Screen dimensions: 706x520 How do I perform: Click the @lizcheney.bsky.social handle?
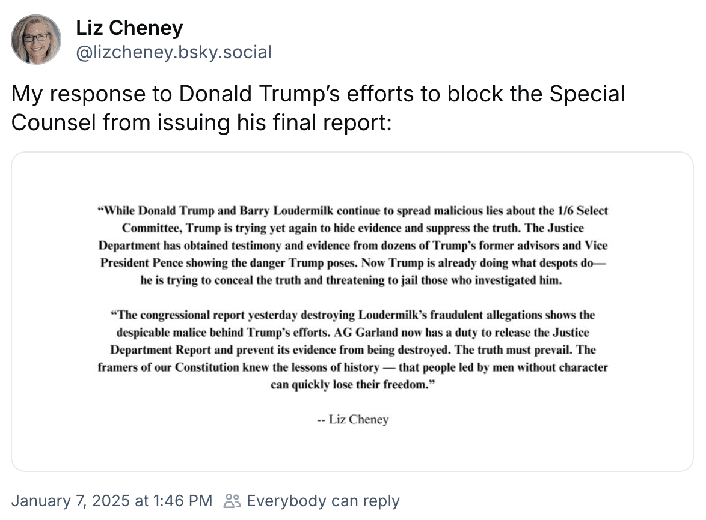174,53
